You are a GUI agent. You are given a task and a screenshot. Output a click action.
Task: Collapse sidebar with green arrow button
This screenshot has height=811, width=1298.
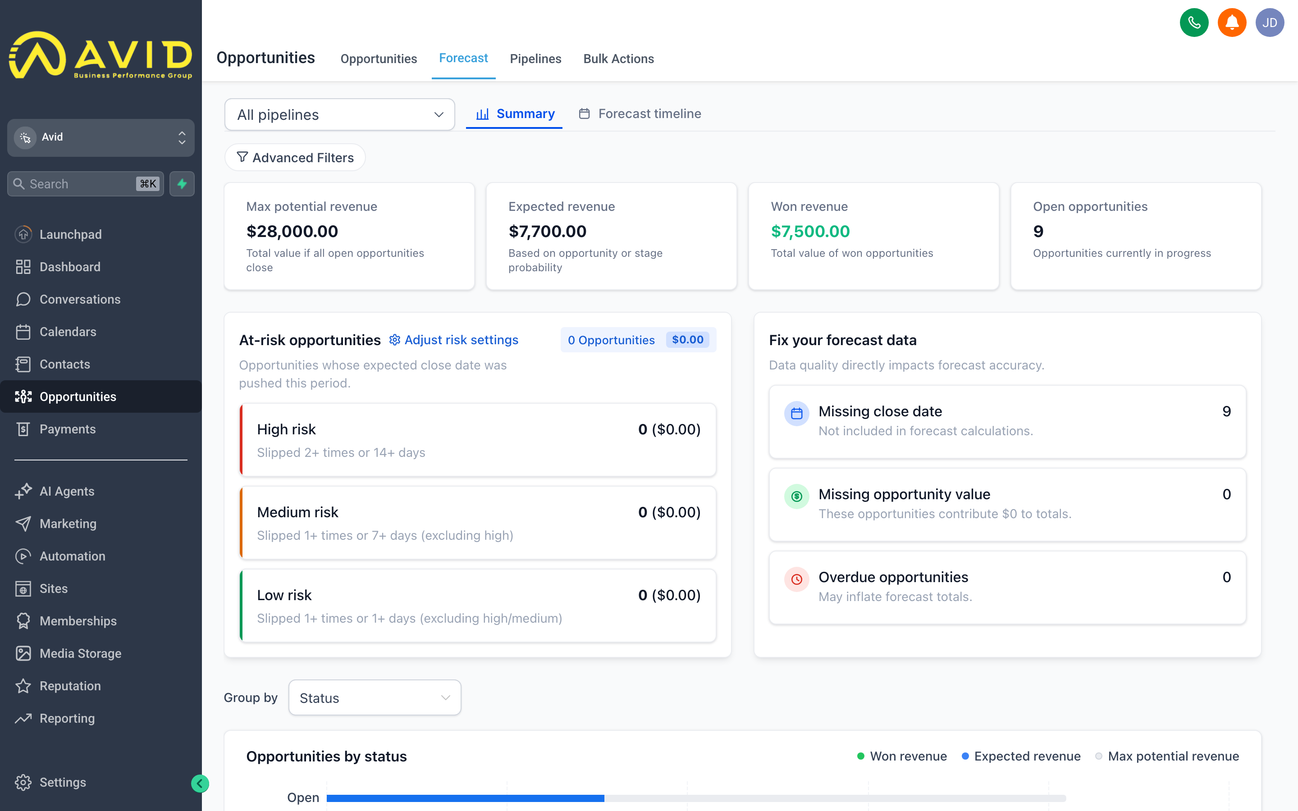[200, 784]
